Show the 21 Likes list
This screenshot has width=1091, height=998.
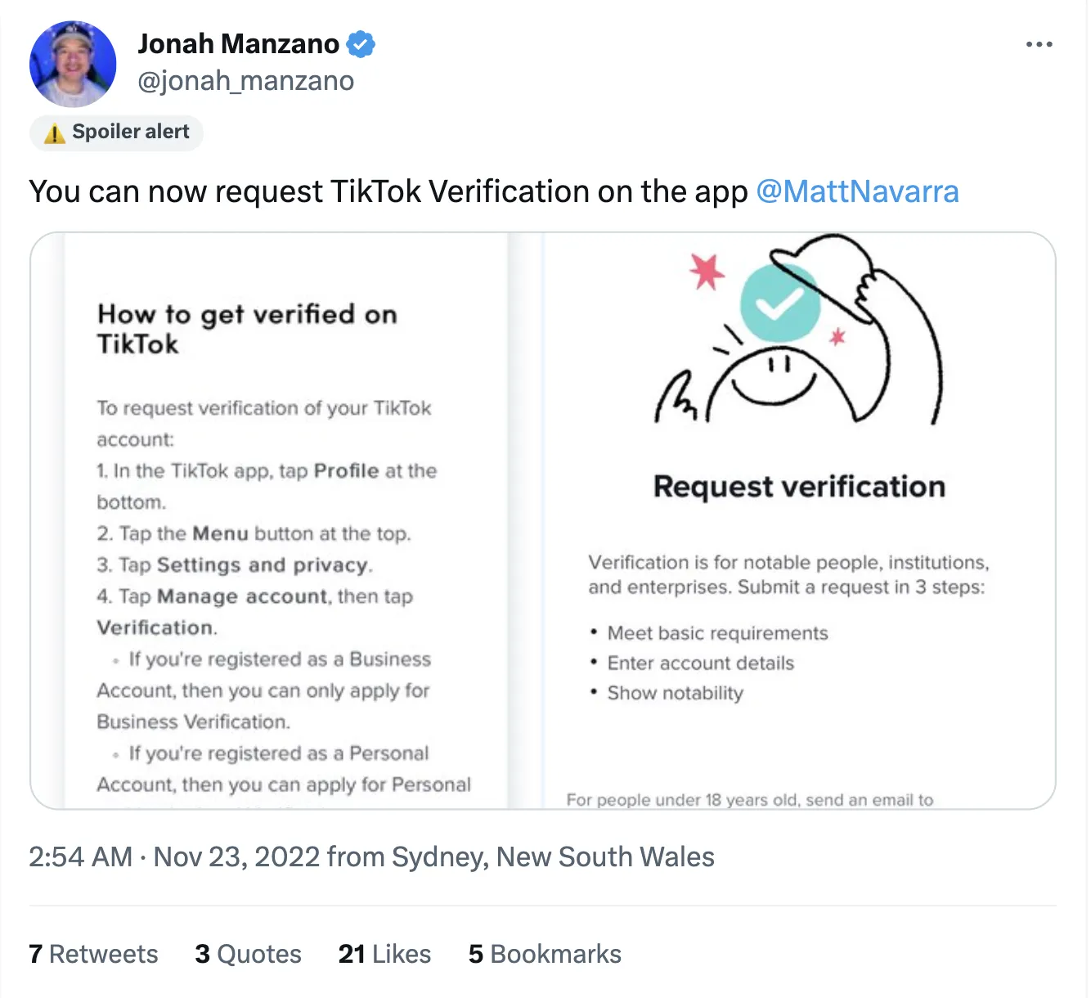pyautogui.click(x=384, y=954)
